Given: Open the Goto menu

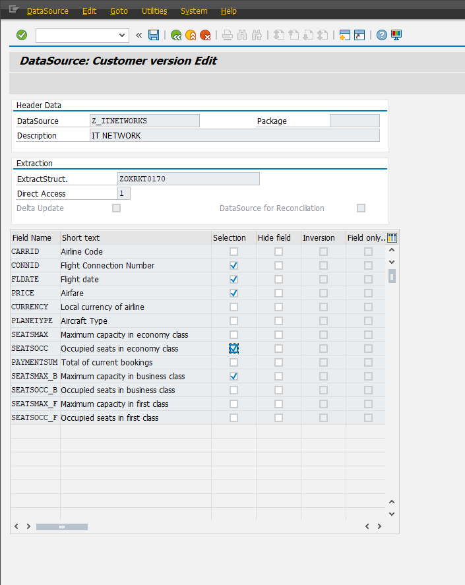Looking at the screenshot, I should click(x=119, y=11).
